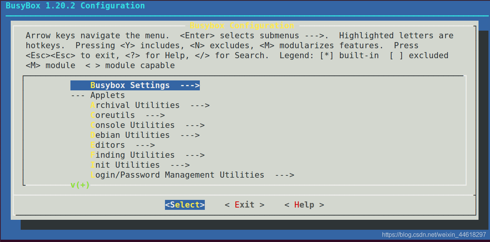Viewport: 490px width, 242px height.
Task: Click the Exit button
Action: point(245,204)
